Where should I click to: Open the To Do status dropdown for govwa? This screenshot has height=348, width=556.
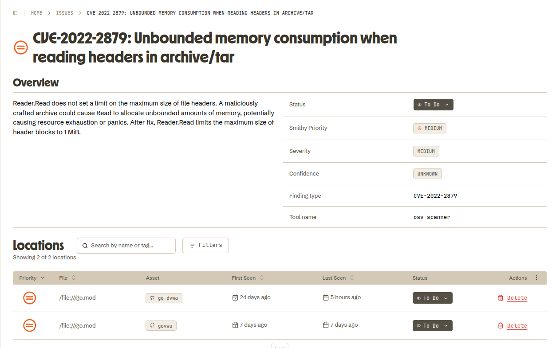click(433, 326)
